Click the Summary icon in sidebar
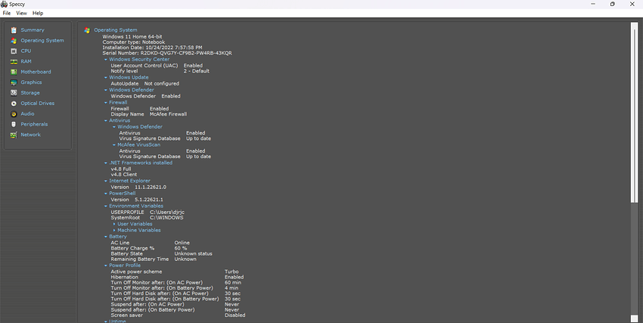Screen dimensions: 643x323 [14, 30]
